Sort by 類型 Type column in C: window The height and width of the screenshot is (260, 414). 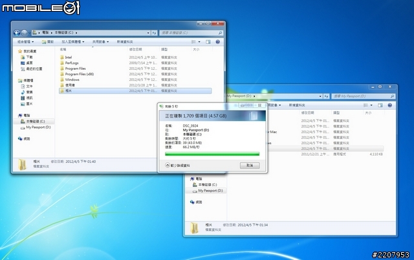[x=164, y=49]
